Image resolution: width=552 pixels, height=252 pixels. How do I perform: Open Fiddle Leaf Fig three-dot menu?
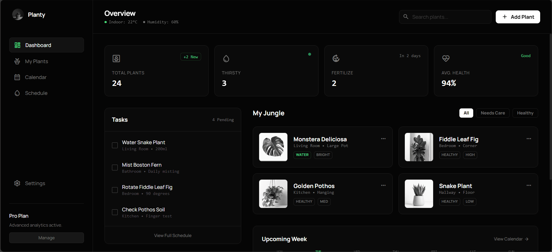click(529, 139)
